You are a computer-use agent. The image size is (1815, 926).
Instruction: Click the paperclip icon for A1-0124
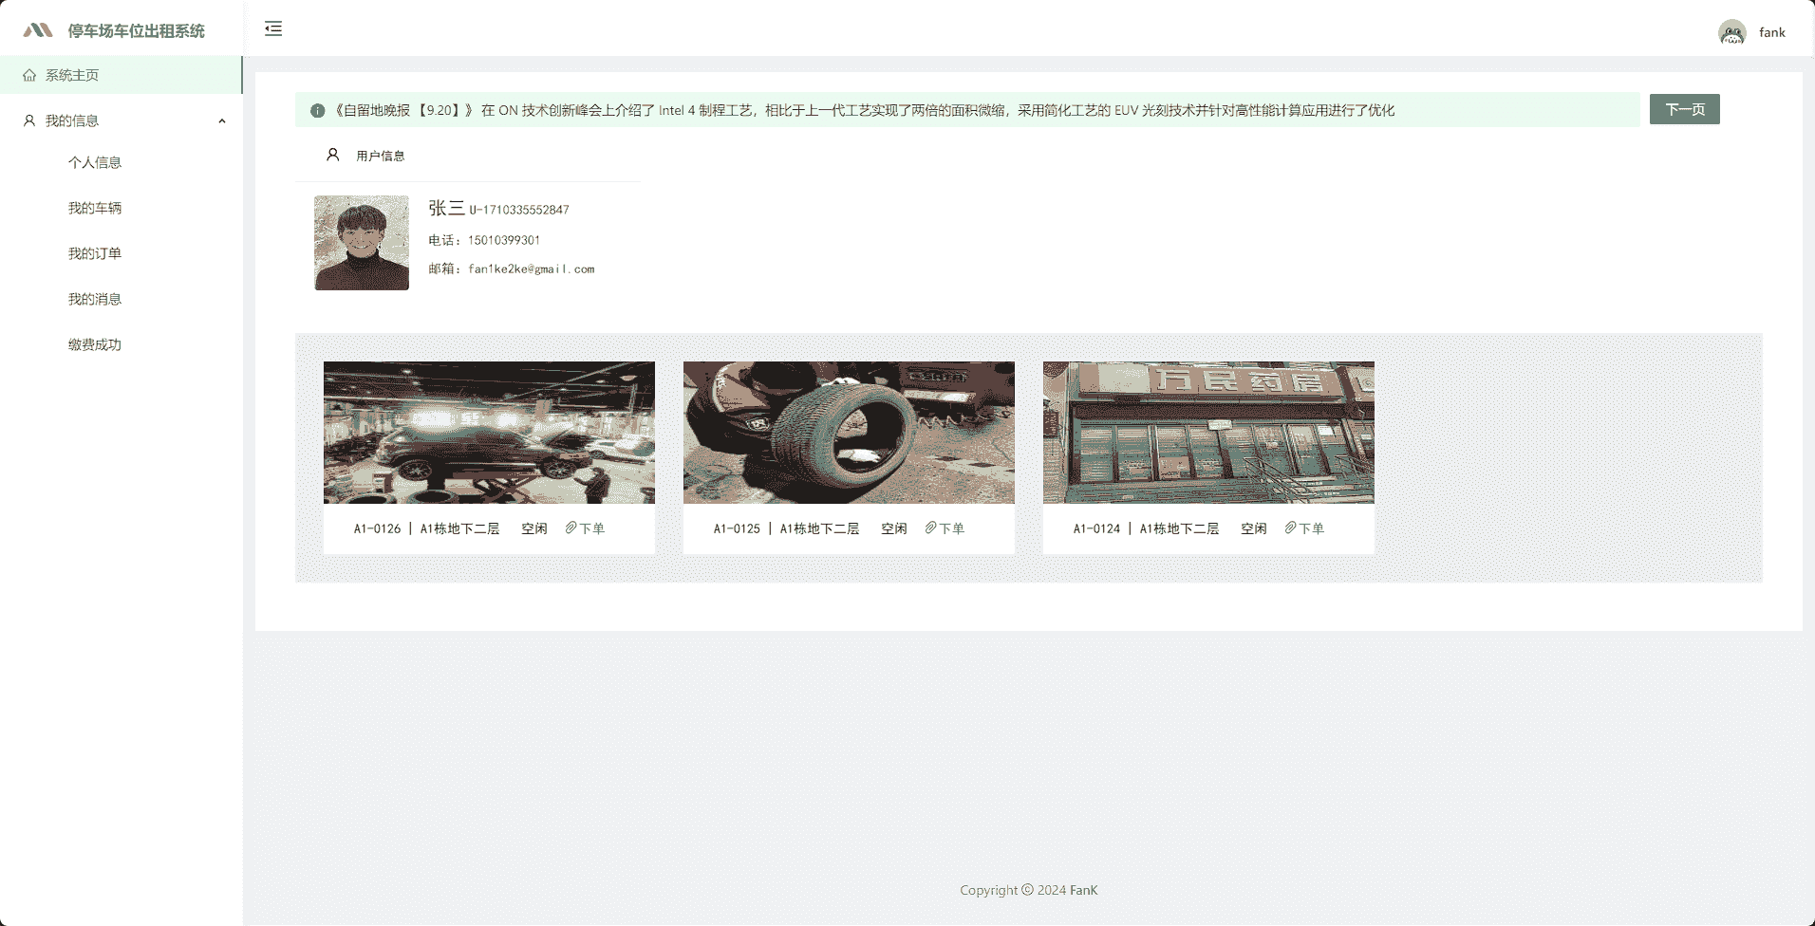click(1290, 528)
